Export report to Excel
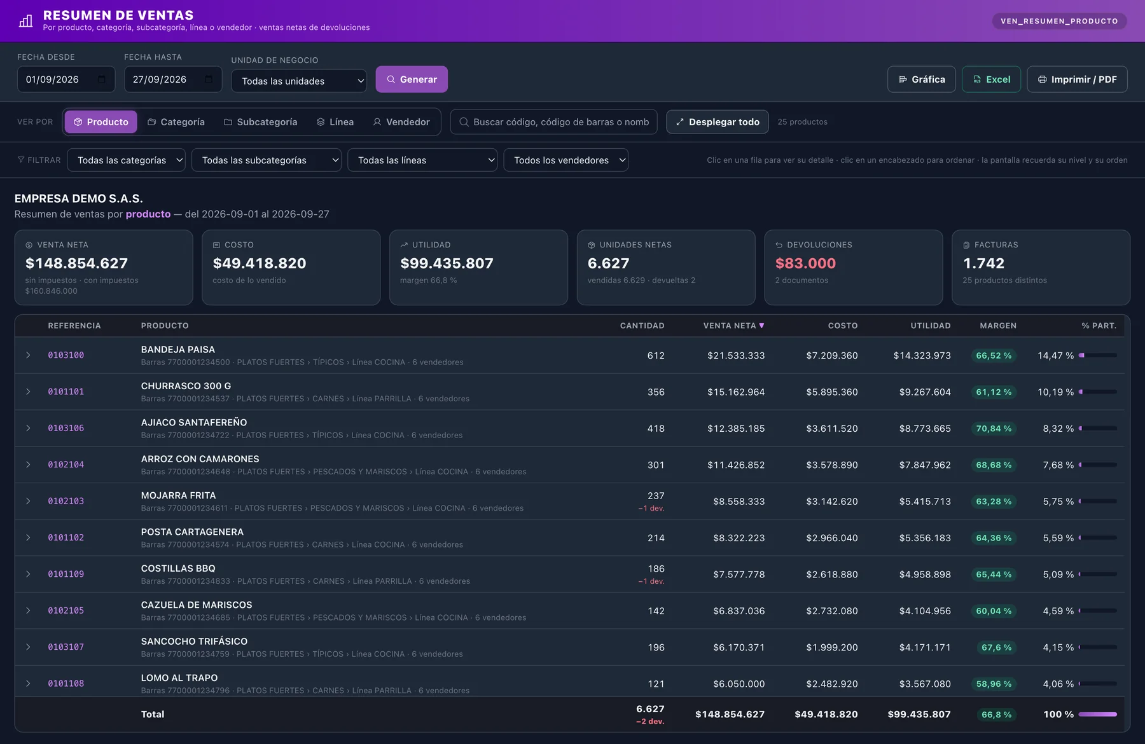Viewport: 1145px width, 744px height. coord(992,79)
